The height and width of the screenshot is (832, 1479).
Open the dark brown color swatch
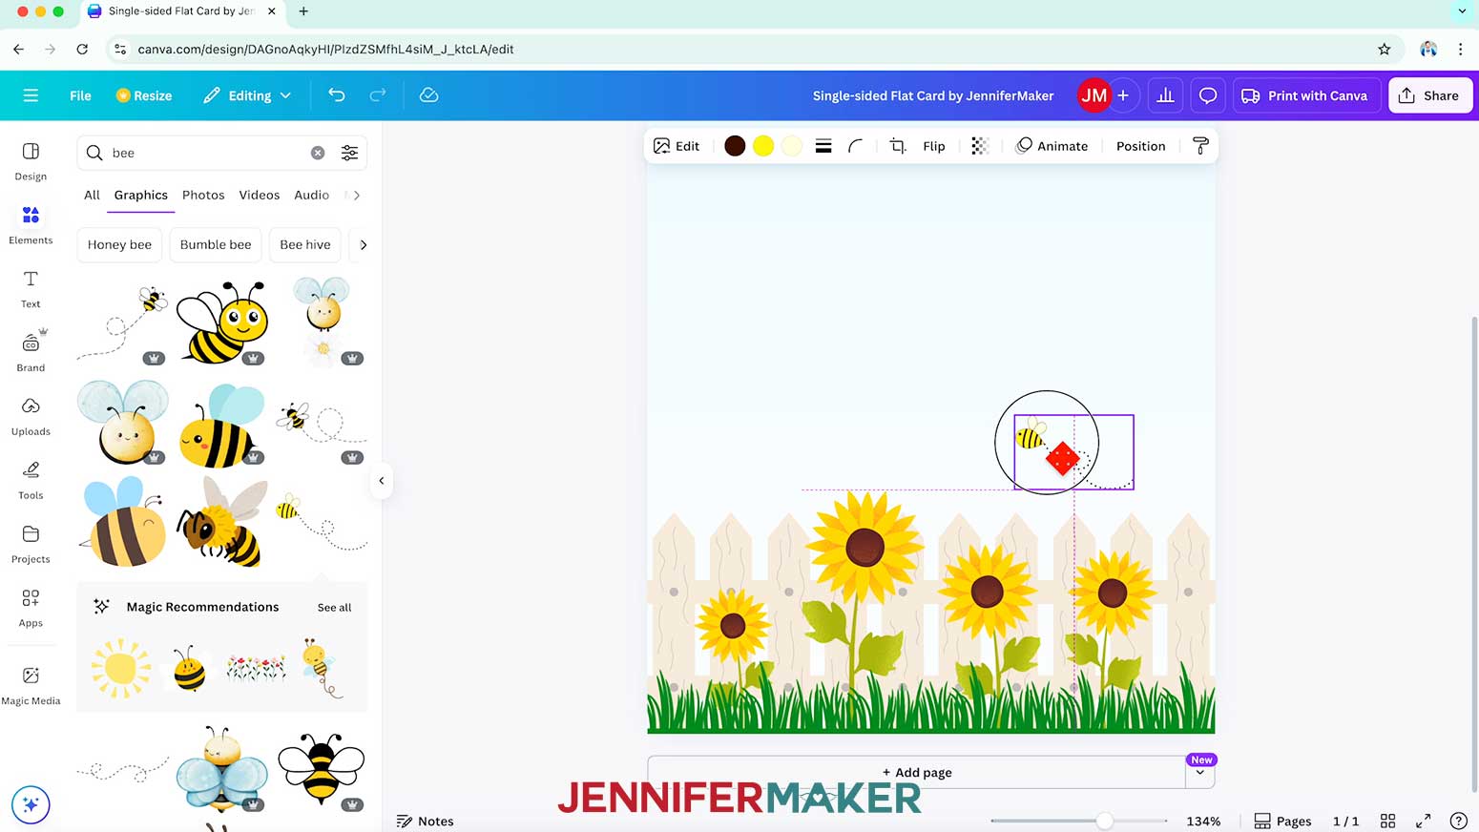pyautogui.click(x=735, y=146)
